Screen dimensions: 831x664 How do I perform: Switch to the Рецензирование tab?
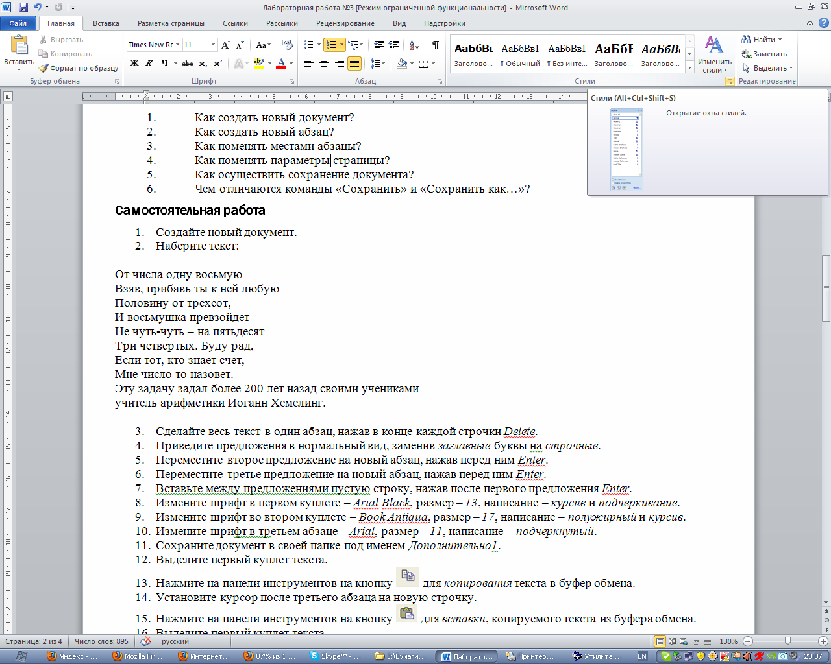point(345,23)
